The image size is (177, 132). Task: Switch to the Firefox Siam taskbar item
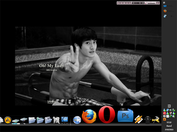coord(169,11)
